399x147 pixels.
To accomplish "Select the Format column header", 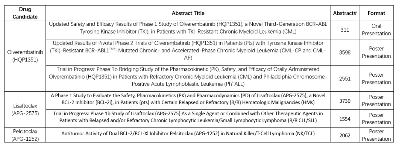I will click(376, 13).
